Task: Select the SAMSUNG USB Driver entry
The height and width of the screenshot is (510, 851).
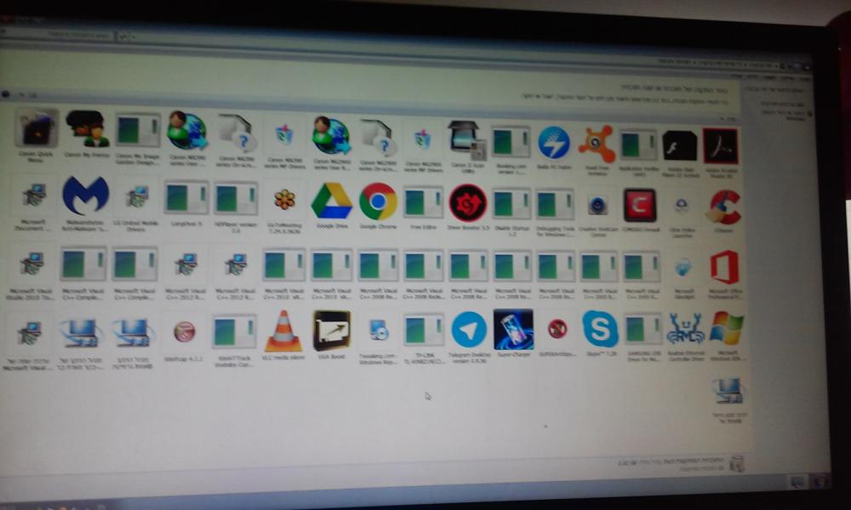Action: [x=643, y=328]
